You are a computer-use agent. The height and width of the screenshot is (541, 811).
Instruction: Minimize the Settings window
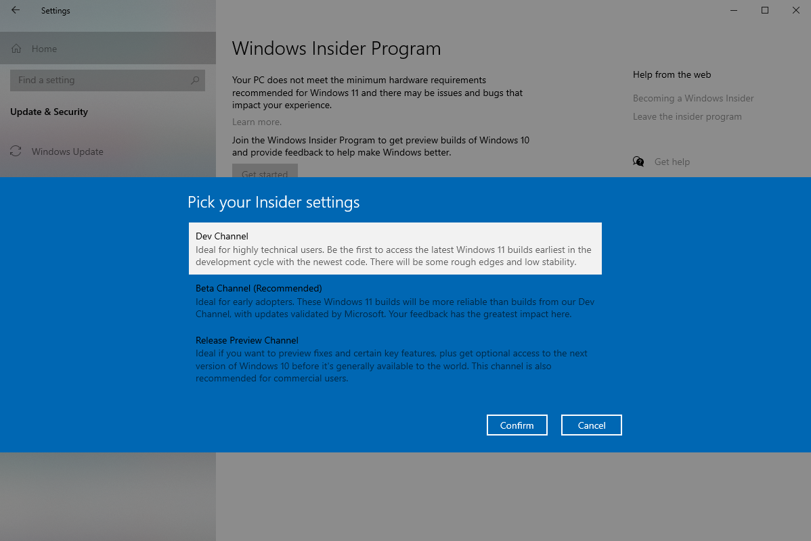pyautogui.click(x=733, y=10)
